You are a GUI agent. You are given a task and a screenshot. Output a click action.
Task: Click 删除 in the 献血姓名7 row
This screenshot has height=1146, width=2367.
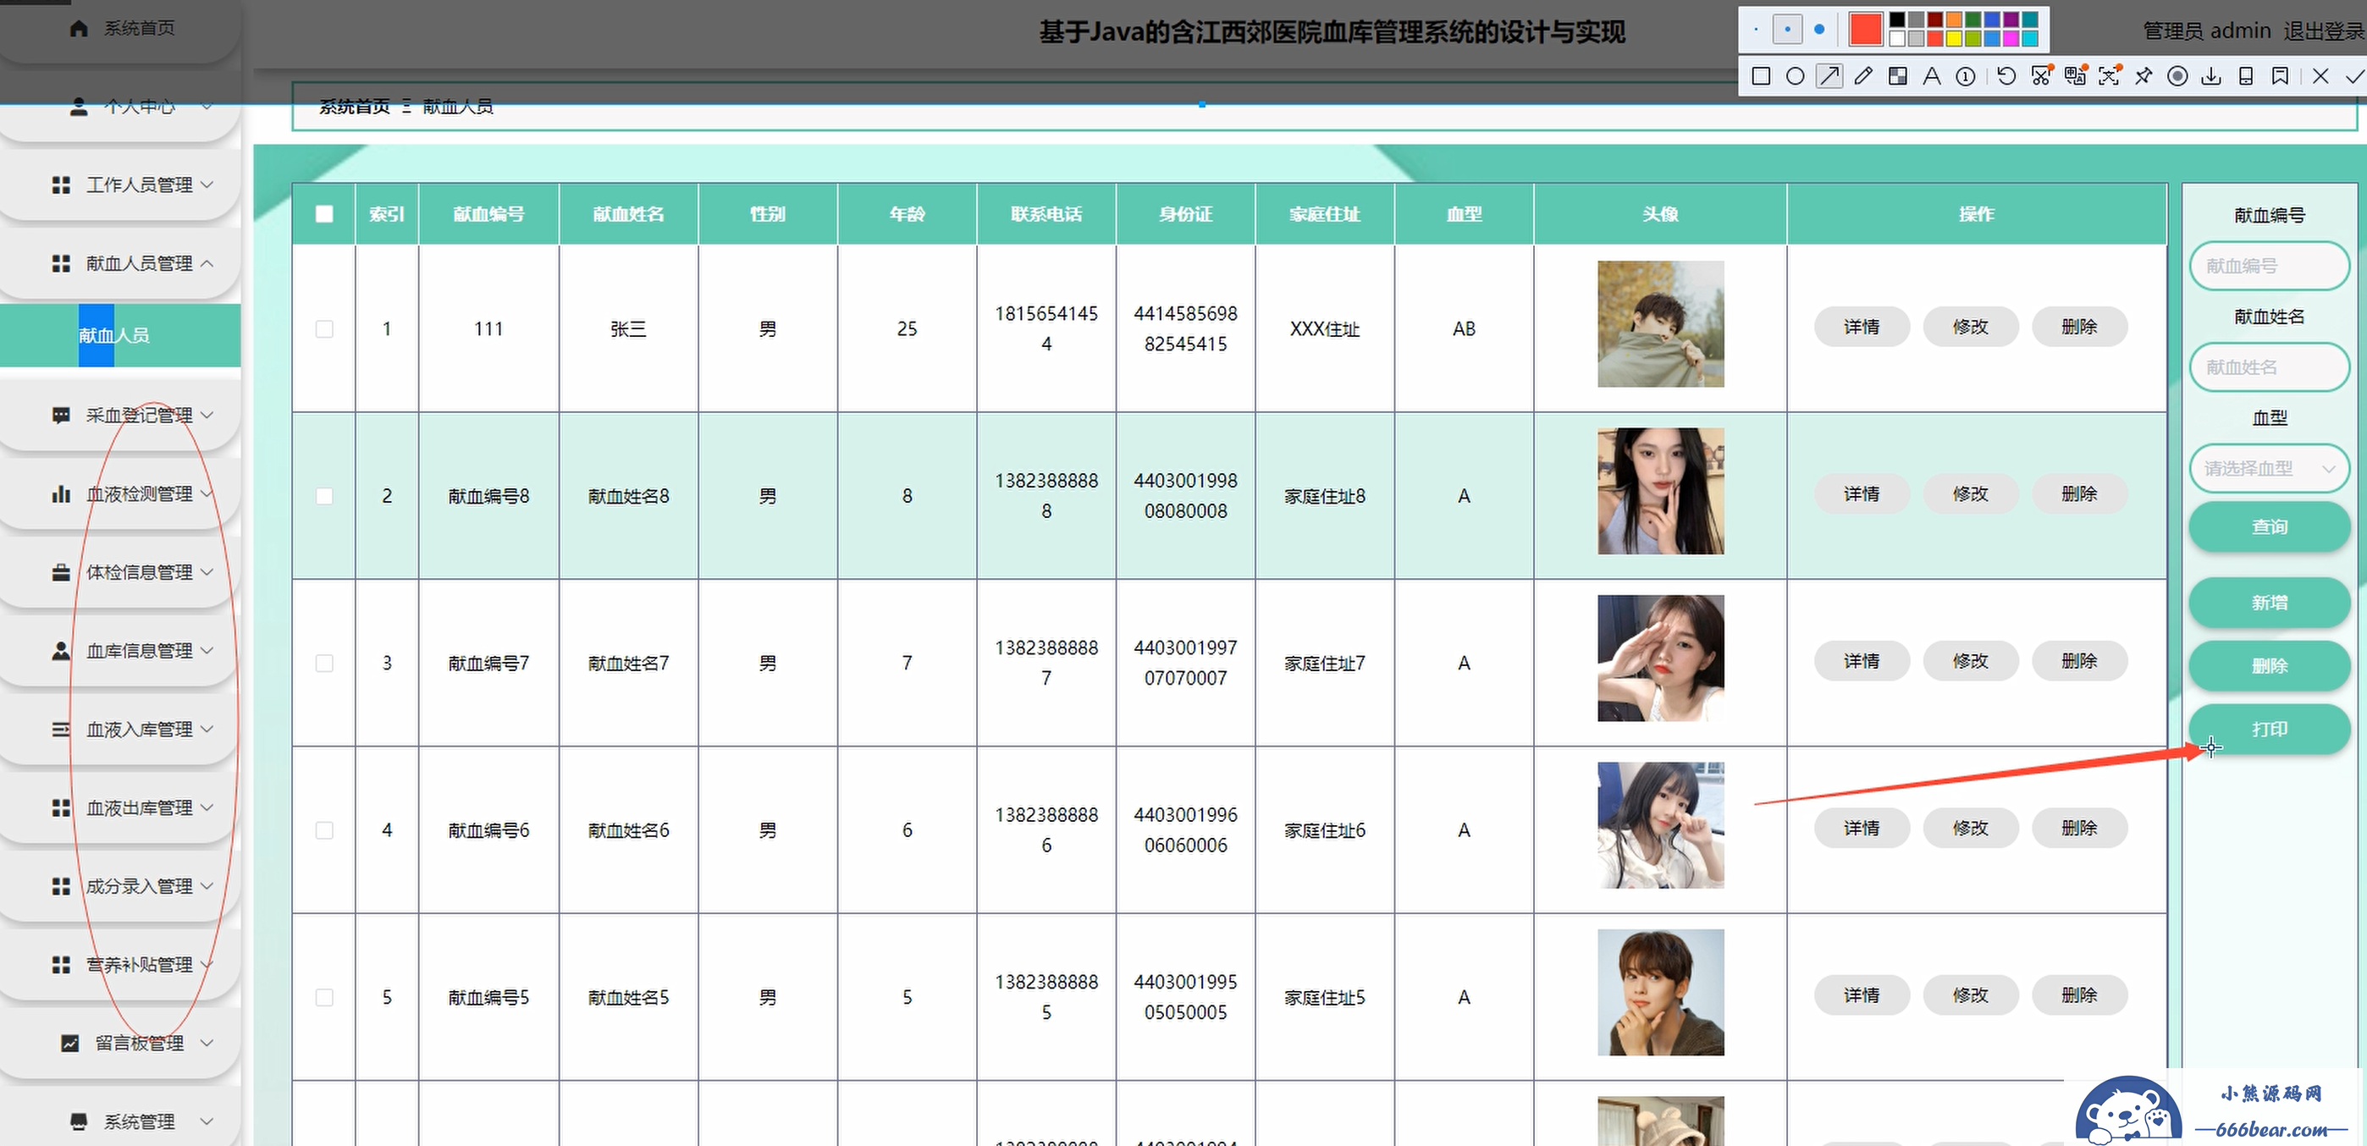[x=2079, y=662]
